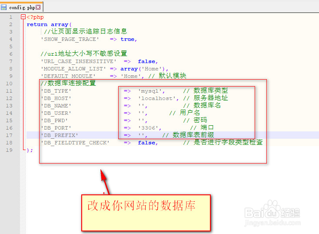Close the config.php tab
This screenshot has height=234, width=319.
38,7
